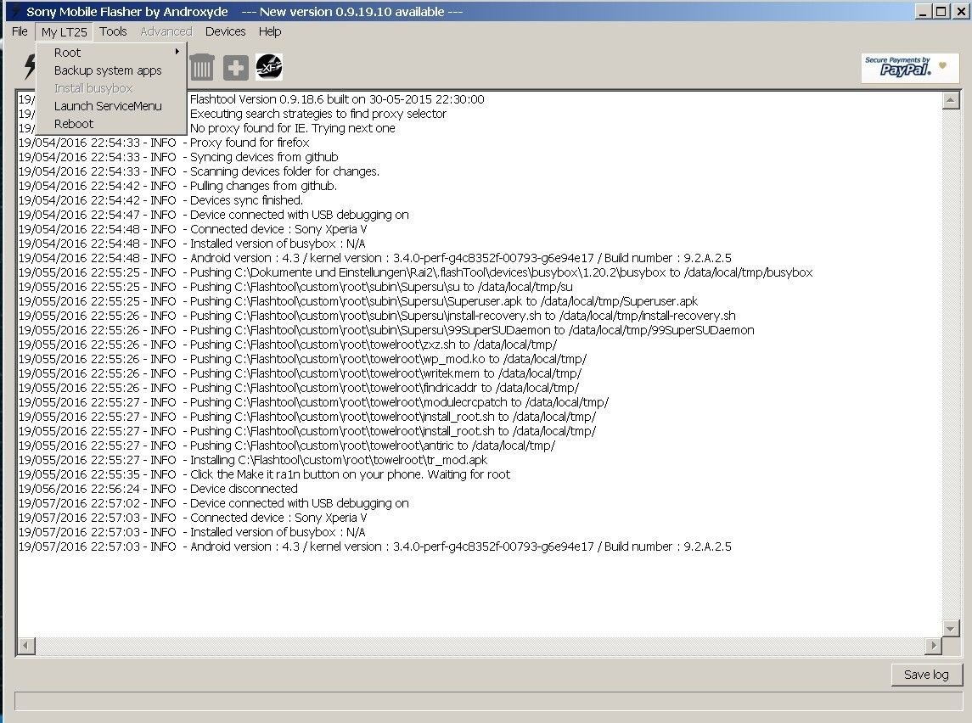Click the plus sign toolbar icon
The image size is (972, 723).
pyautogui.click(x=235, y=68)
